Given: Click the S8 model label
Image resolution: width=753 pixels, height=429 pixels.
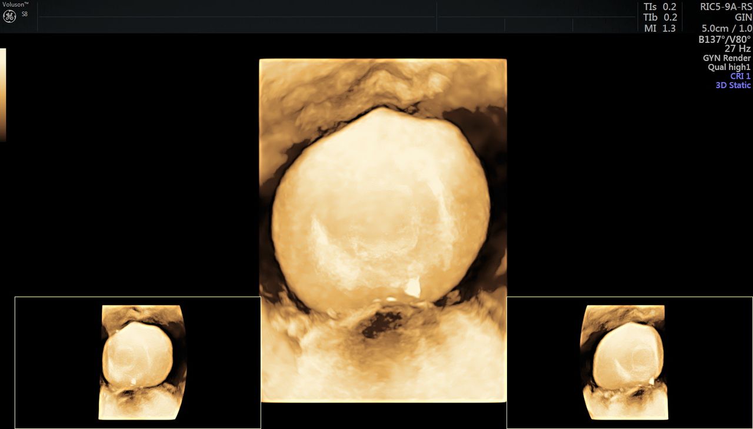Looking at the screenshot, I should [x=25, y=14].
